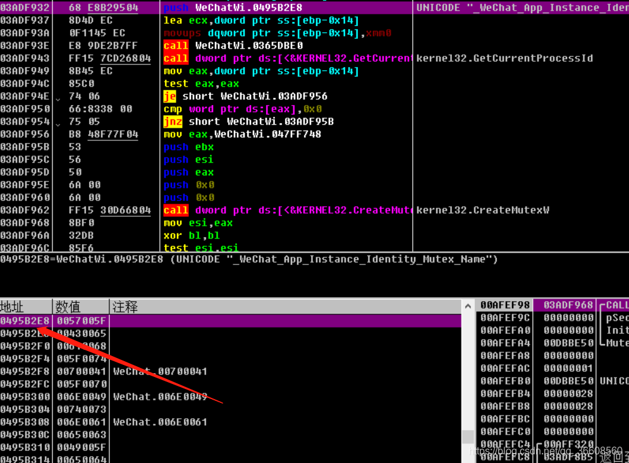Select mov eax,WeChatWi.047FF748 instruction
Viewport: 629px width, 463px height.
tap(242, 134)
